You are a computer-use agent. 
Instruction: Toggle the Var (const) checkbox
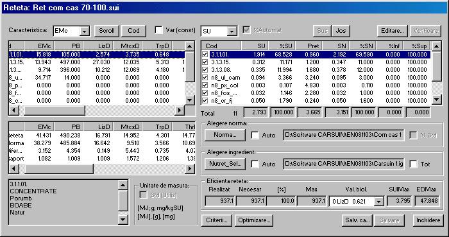[x=158, y=30]
